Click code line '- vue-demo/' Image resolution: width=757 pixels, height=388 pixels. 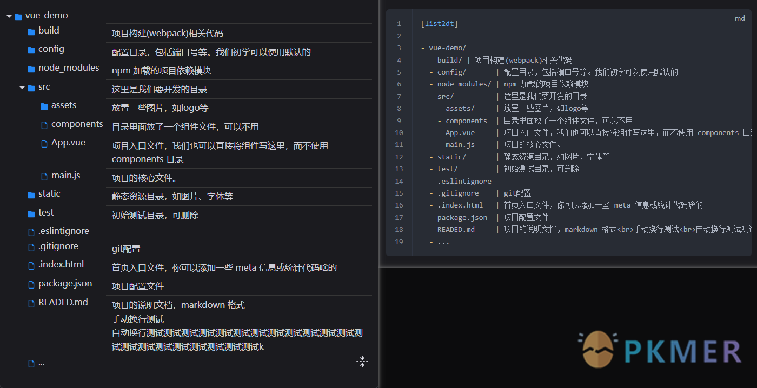[443, 48]
